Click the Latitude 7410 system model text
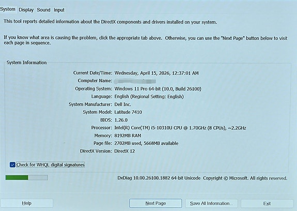 (128, 112)
